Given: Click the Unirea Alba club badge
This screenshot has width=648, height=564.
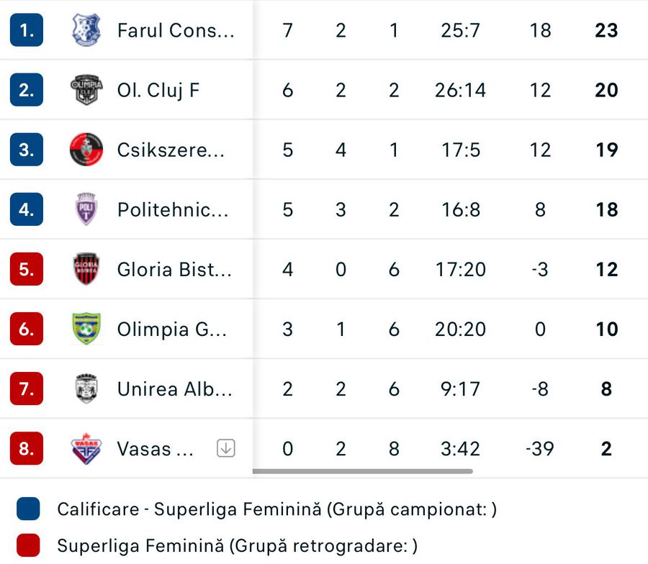Looking at the screenshot, I should [x=86, y=388].
